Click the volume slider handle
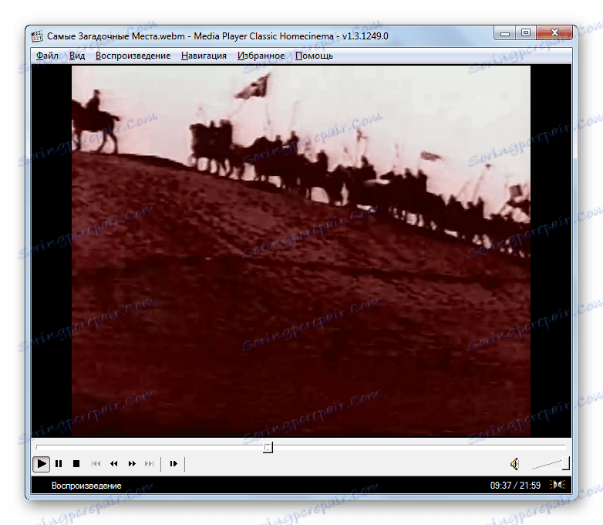 click(566, 463)
